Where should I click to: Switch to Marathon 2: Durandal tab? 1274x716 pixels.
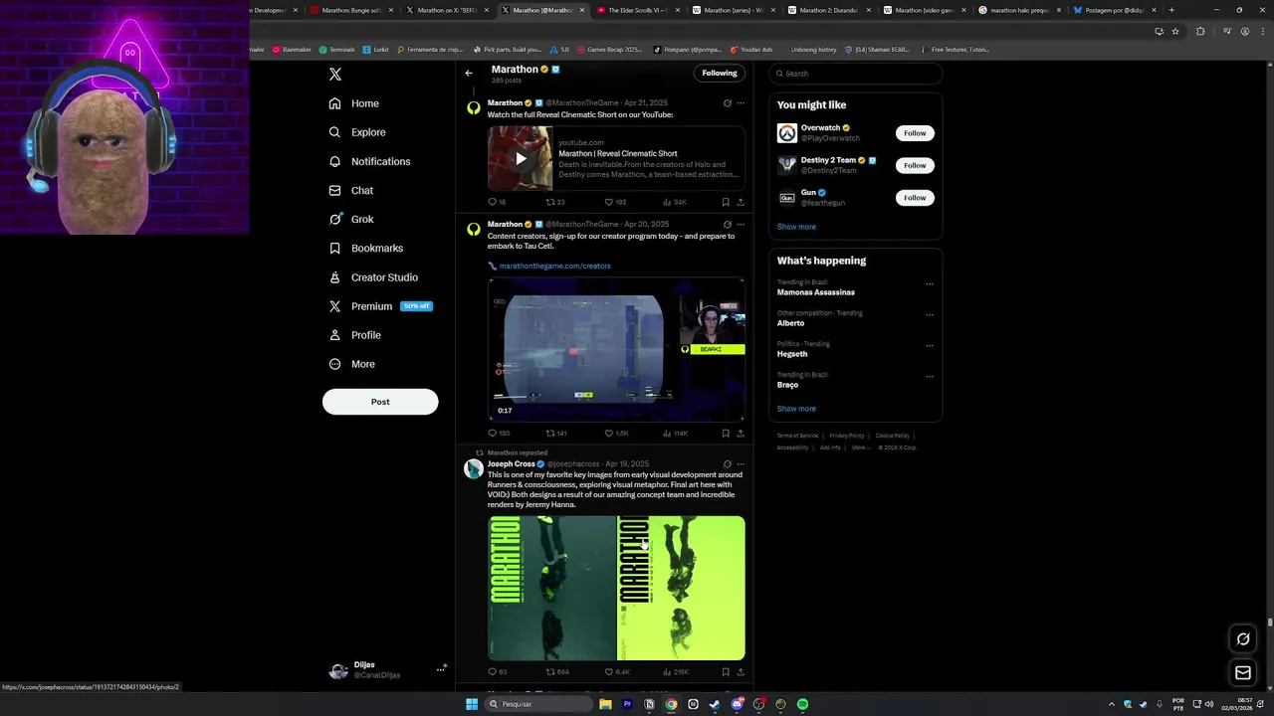click(x=828, y=10)
